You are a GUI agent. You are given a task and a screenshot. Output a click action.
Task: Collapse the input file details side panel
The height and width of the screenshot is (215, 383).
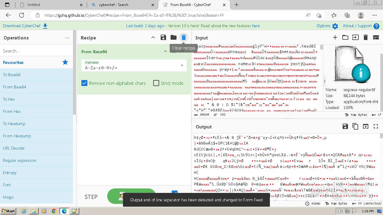pyautogui.click(x=325, y=81)
